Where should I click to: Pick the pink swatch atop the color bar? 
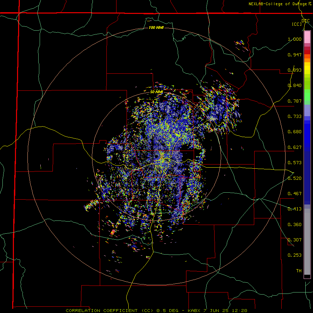[x=307, y=37]
